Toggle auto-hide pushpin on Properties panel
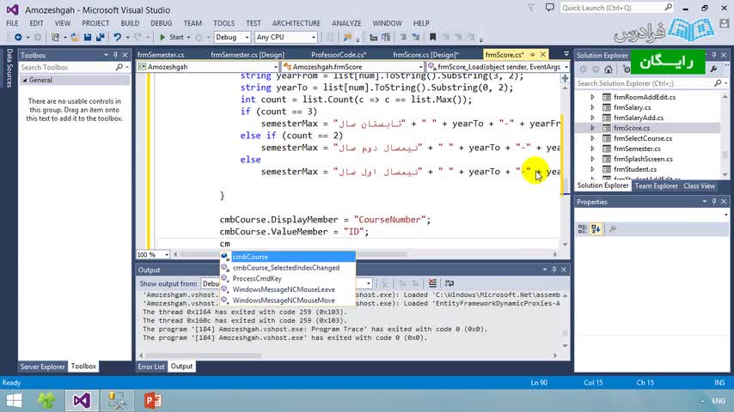Viewport: 734px width, 412px height. 714,202
